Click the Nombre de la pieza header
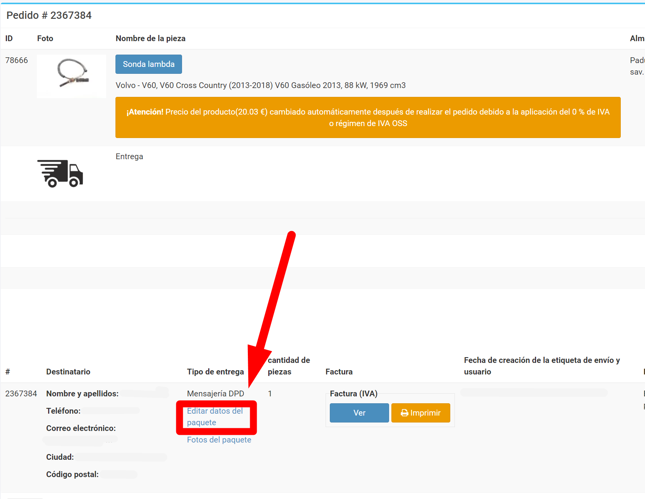 150,38
